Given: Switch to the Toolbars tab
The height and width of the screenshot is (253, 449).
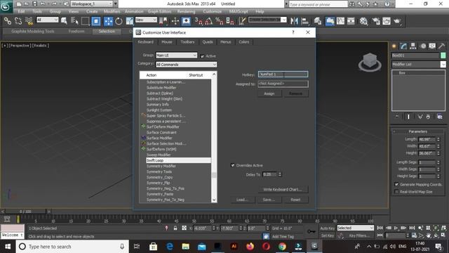Looking at the screenshot, I should (187, 42).
